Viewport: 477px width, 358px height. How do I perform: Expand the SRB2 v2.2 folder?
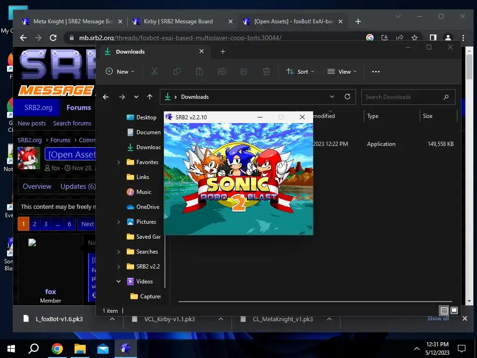tap(119, 267)
